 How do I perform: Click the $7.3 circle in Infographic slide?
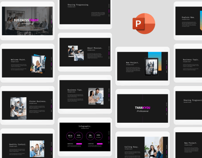coord(70,136)
